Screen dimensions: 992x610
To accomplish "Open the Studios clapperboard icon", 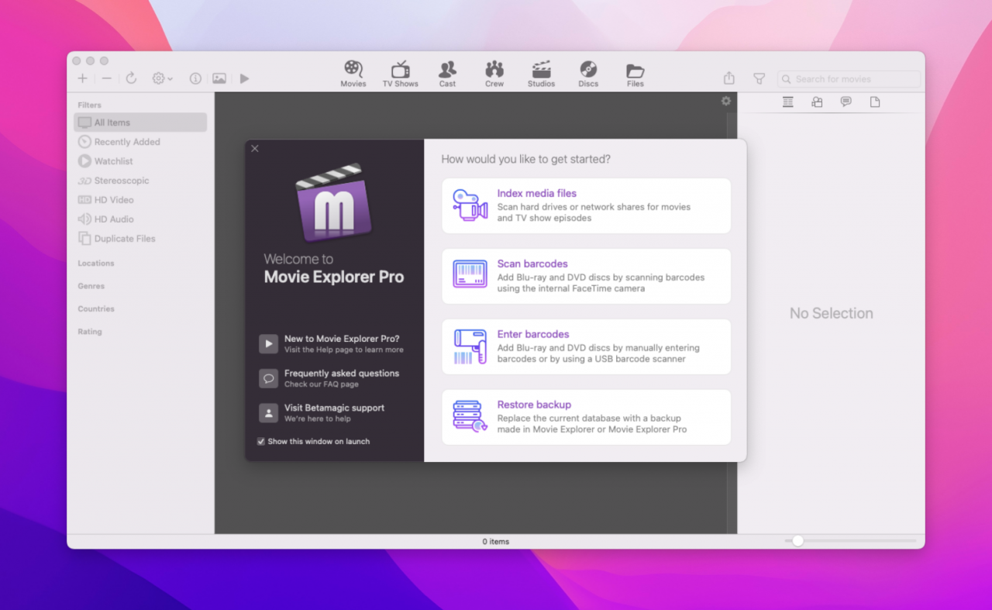I will 541,71.
